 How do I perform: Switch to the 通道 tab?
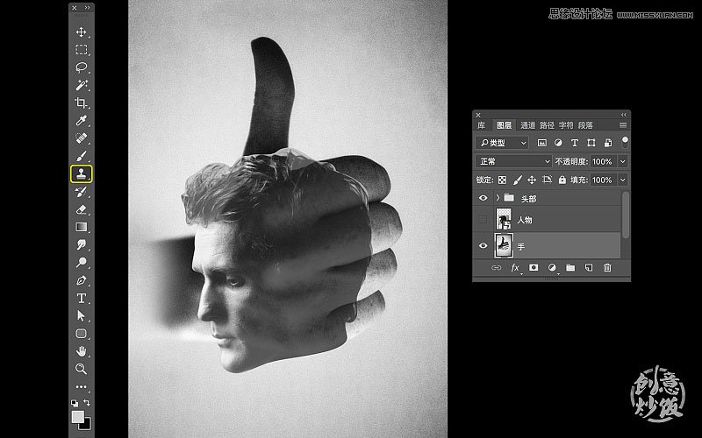[x=526, y=125]
